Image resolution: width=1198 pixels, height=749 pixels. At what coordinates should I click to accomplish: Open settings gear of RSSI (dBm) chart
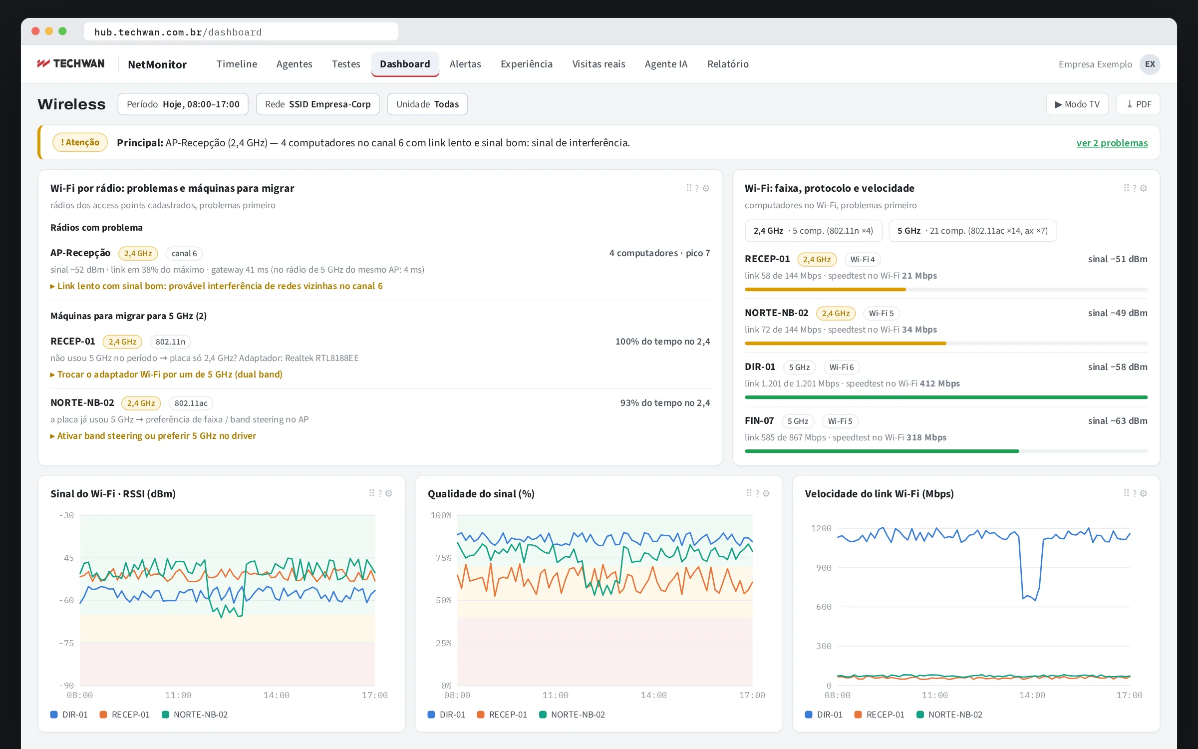tap(389, 493)
